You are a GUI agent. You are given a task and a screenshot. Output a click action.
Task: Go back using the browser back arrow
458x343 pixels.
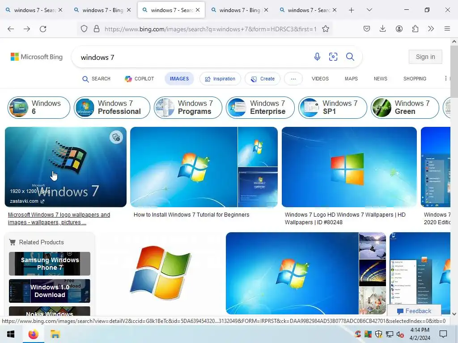coord(11,29)
